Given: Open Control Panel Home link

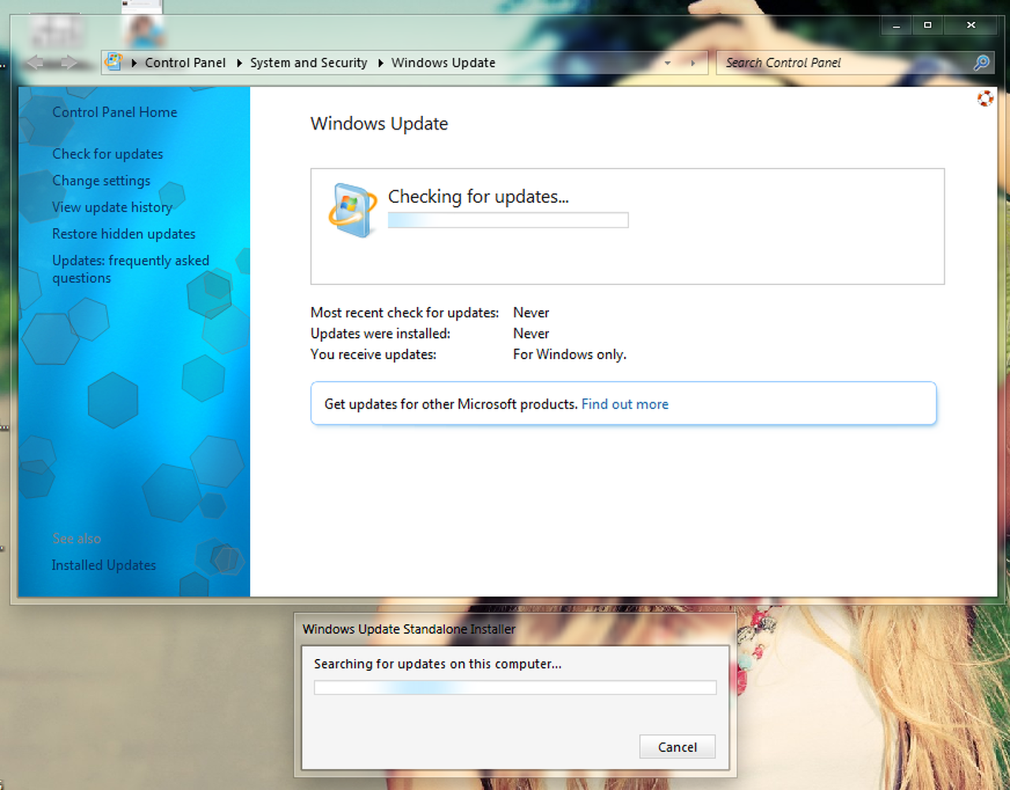Looking at the screenshot, I should point(114,112).
